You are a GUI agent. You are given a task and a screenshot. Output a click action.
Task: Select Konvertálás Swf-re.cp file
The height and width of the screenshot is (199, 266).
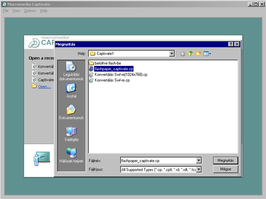click(x=109, y=80)
